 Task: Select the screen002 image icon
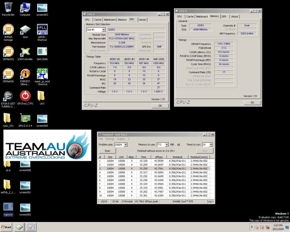coord(25,209)
